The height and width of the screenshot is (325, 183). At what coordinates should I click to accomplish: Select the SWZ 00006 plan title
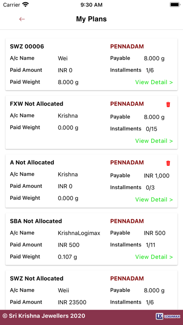click(27, 46)
